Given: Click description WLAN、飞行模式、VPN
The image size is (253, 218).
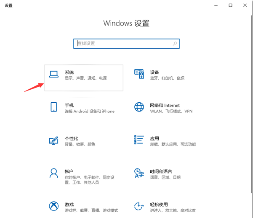Looking at the screenshot, I should pos(171,112).
